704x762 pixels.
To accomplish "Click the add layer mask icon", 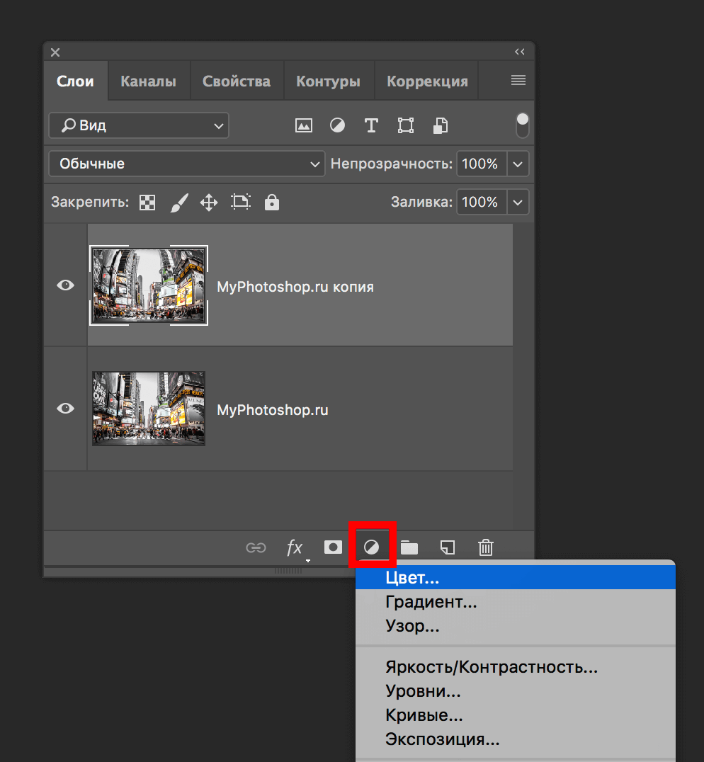I will 333,547.
